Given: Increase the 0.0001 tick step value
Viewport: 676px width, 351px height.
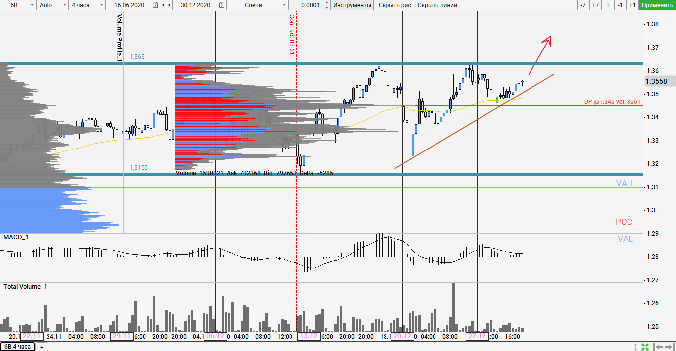Looking at the screenshot, I should (x=326, y=3).
